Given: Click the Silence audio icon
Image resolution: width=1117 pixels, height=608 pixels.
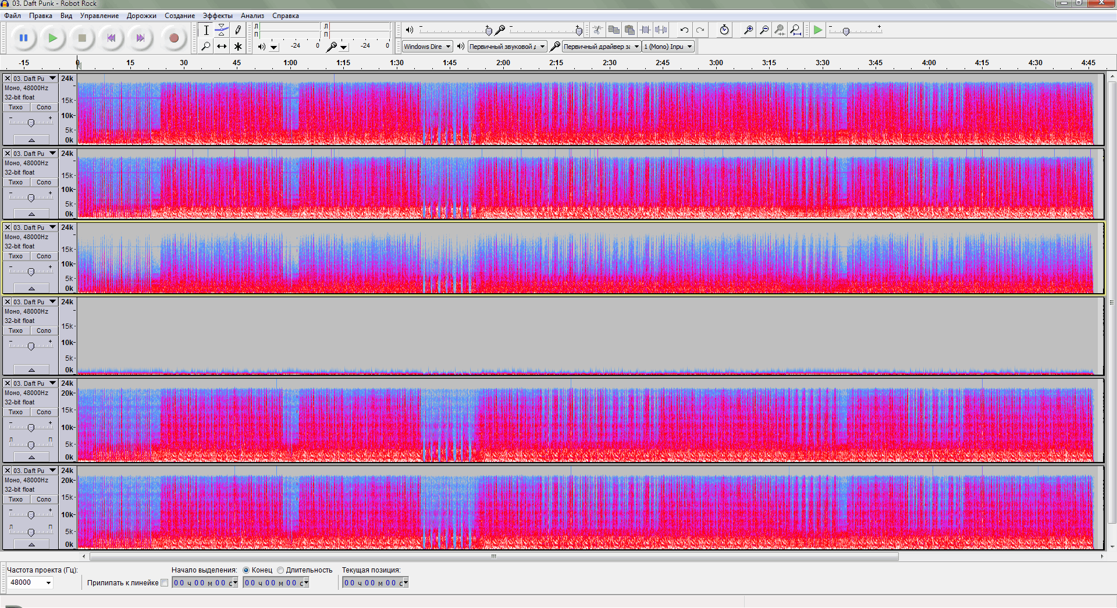Looking at the screenshot, I should tap(661, 30).
